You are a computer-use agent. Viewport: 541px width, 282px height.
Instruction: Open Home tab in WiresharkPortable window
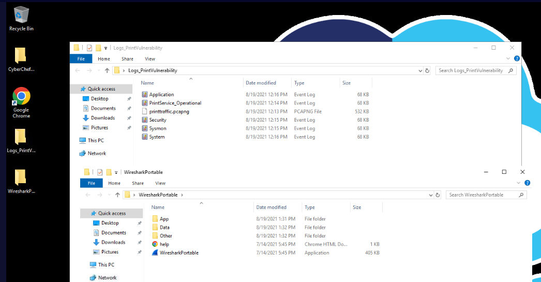pyautogui.click(x=114, y=183)
